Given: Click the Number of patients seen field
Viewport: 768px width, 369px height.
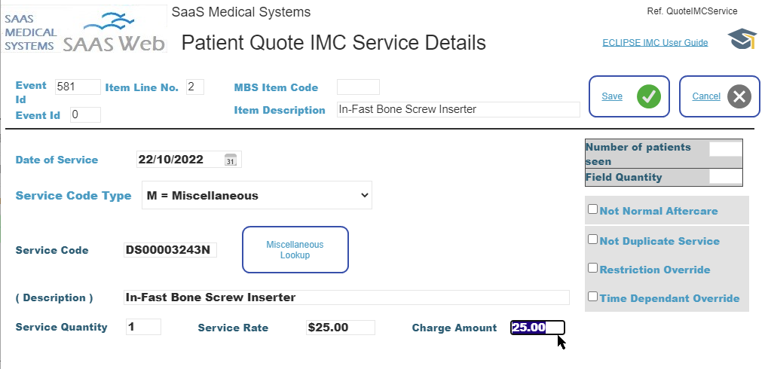Looking at the screenshot, I should tap(725, 149).
